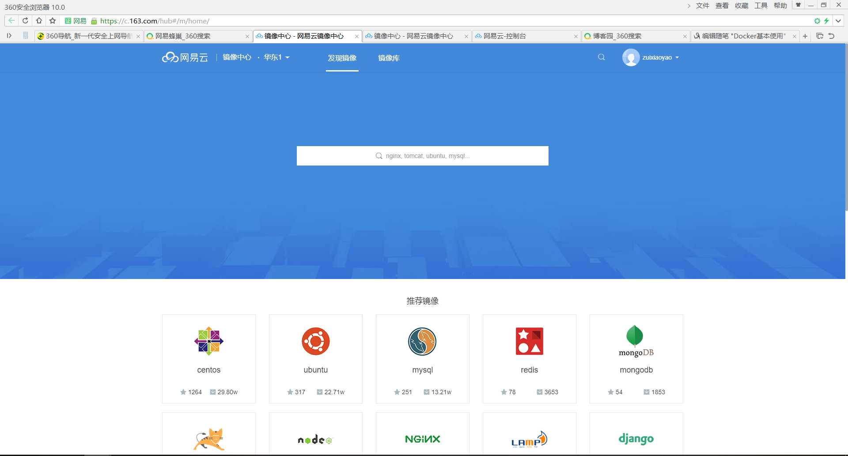Open the 工具 menu
The height and width of the screenshot is (456, 848).
pos(761,6)
